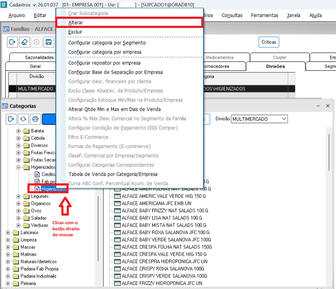Refresh the Categorias tree with the refresh icon
The image size is (336, 289).
[x=23, y=119]
